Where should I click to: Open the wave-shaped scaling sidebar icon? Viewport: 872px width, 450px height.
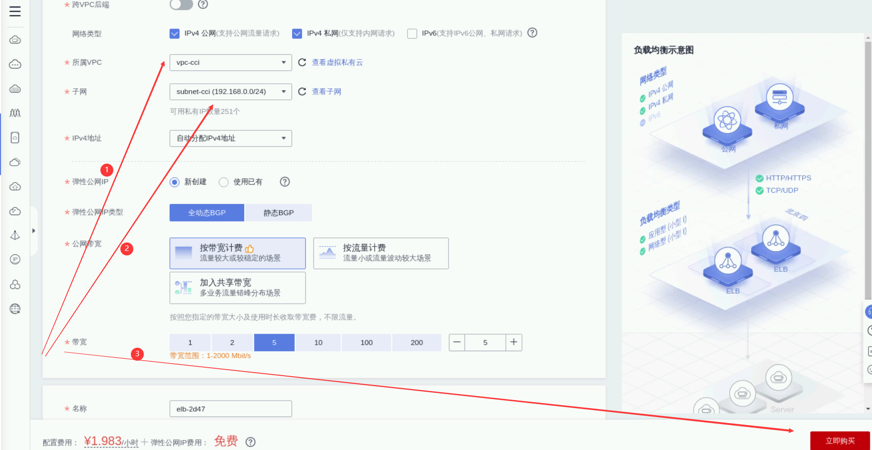tap(15, 113)
